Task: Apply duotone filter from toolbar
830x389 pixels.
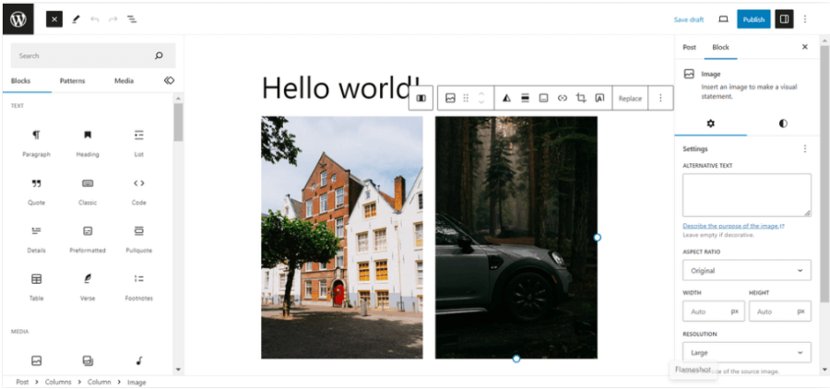Action: (506, 98)
